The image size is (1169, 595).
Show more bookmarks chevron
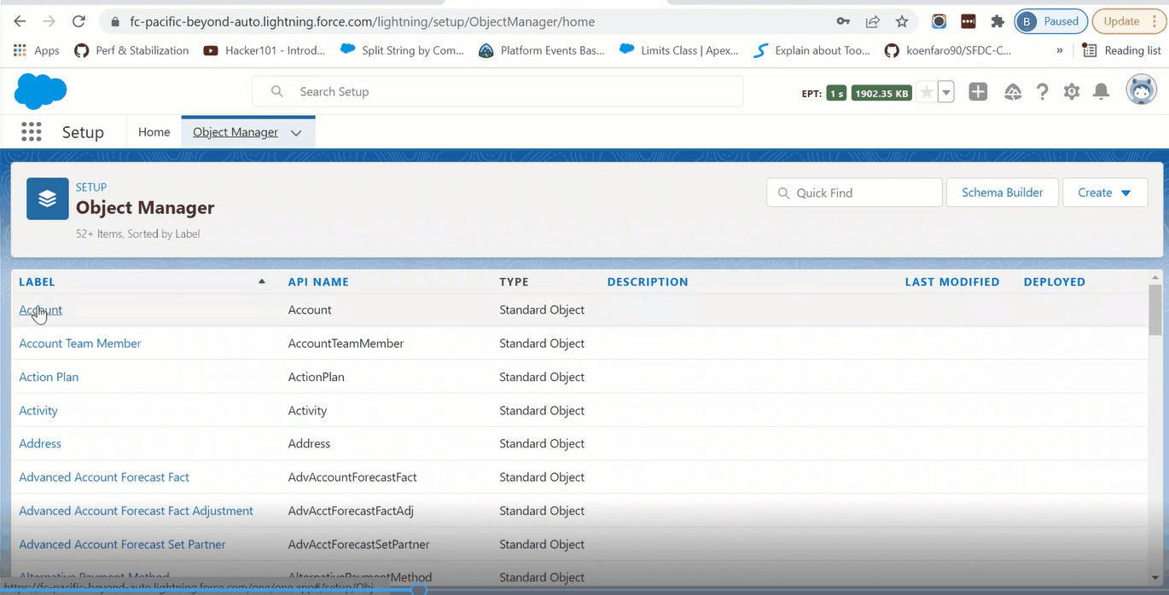(x=1060, y=50)
